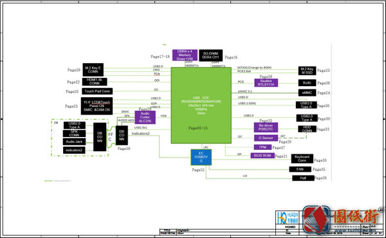Screen dimensions: 386x238
Task: Click the eMMC block
Action: tap(307, 93)
